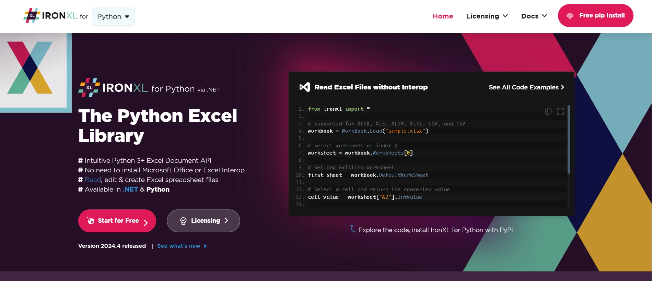The height and width of the screenshot is (281, 652).
Task: Click the arrow next to See what's new
Action: pos(205,246)
